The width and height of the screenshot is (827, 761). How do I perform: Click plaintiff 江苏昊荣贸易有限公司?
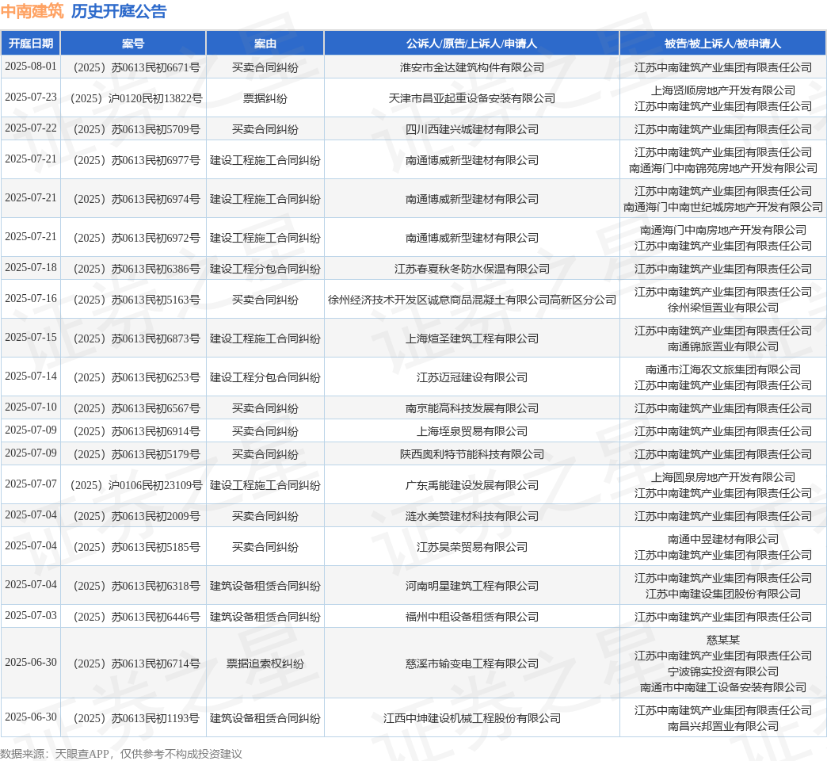click(471, 547)
